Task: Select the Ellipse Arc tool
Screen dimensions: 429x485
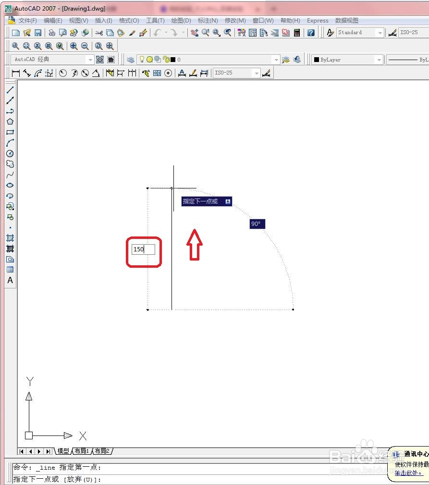Action: coord(10,196)
